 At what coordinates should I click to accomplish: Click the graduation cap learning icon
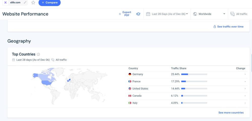138,14
